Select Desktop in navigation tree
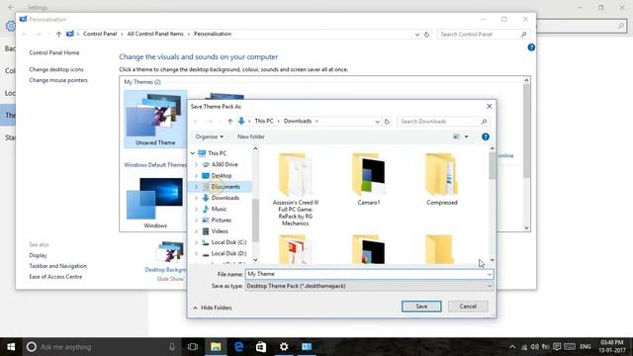 [222, 176]
